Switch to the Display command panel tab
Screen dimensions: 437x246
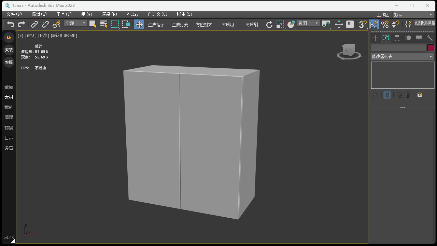(419, 38)
